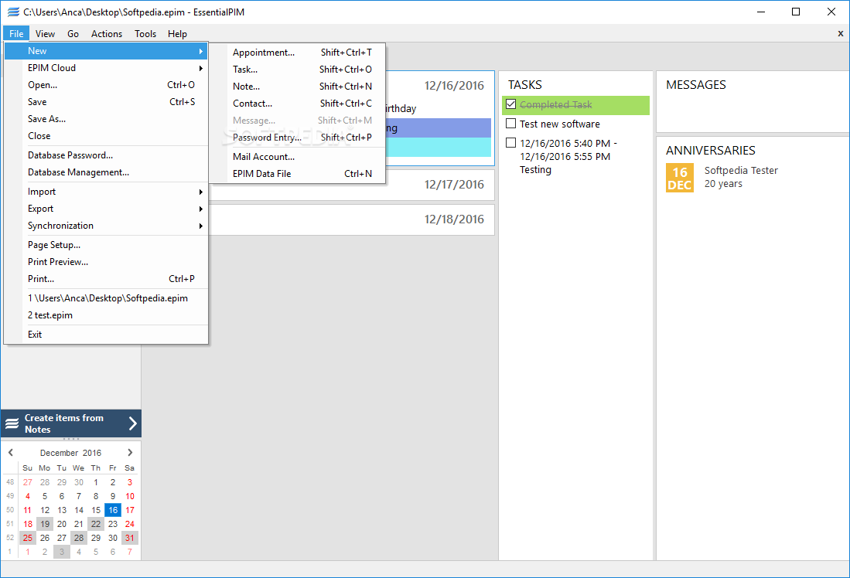Screen dimensions: 850x578
Task: Click the ANNIVERSARIES panel heading
Action: click(x=711, y=151)
